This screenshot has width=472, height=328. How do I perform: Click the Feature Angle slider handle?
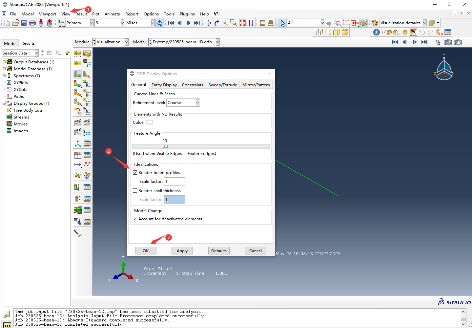(x=165, y=146)
